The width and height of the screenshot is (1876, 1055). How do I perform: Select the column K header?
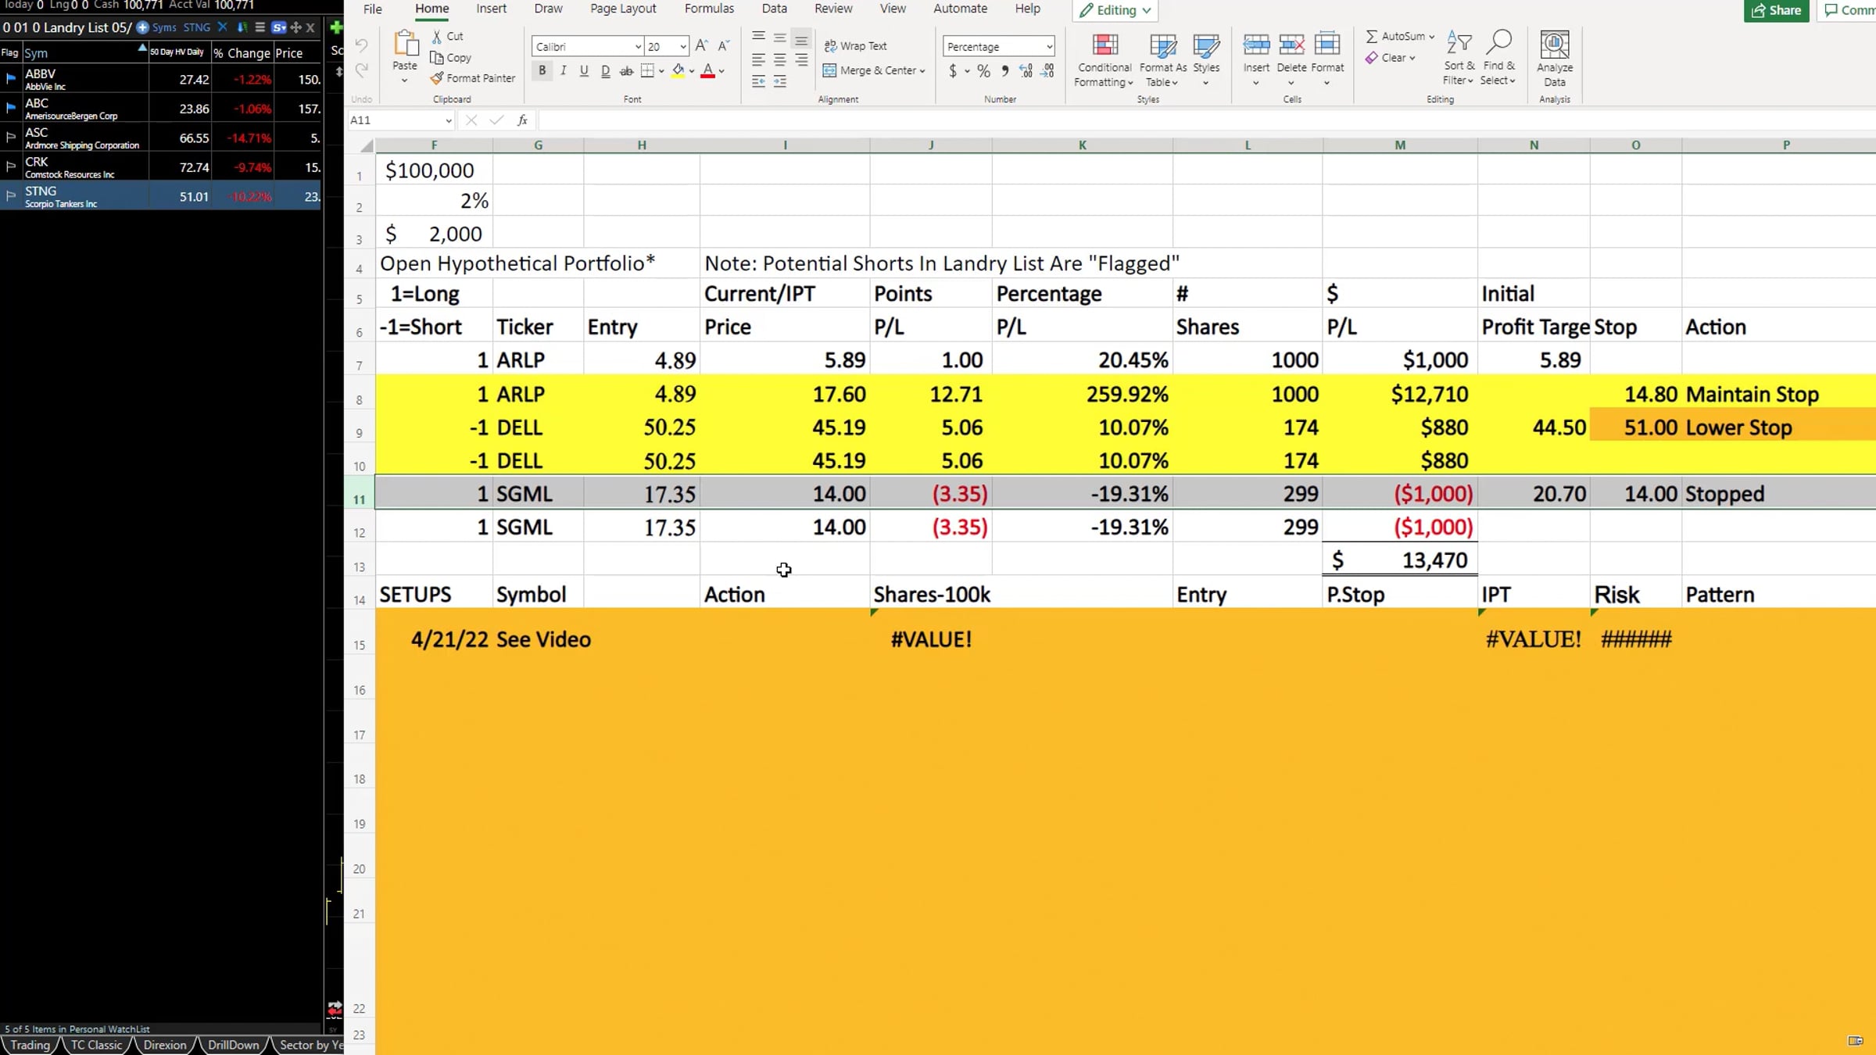1082,145
